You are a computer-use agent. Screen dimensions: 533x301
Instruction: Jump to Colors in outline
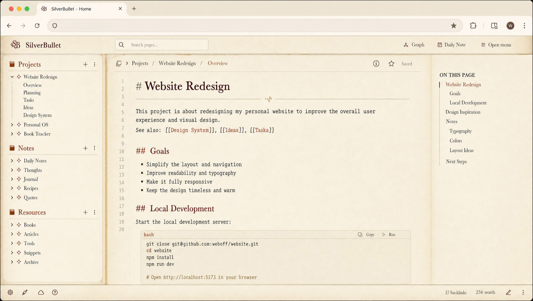[x=456, y=141]
